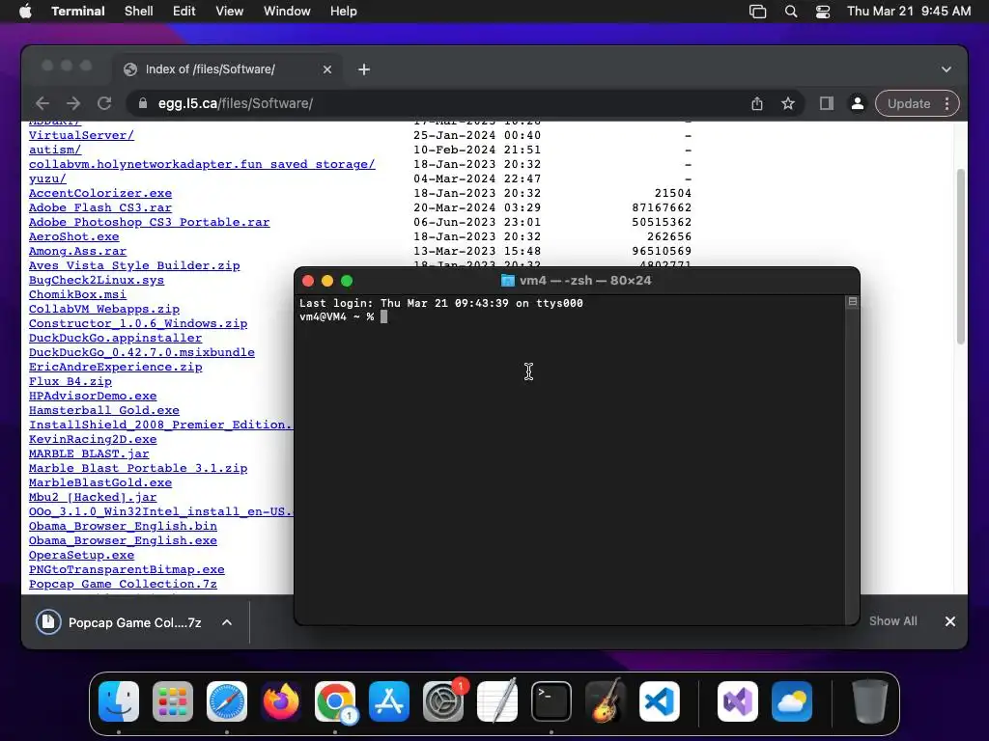Open Popcap Game Col....7z download item
The width and height of the screenshot is (989, 741).
coord(119,622)
